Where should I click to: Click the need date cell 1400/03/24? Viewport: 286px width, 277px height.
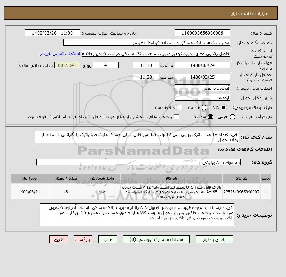(29, 192)
